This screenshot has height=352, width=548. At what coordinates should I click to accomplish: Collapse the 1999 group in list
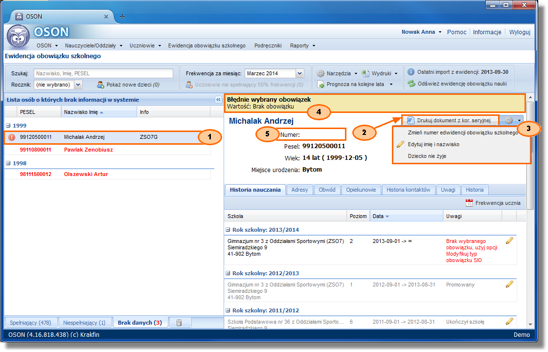coord(9,126)
